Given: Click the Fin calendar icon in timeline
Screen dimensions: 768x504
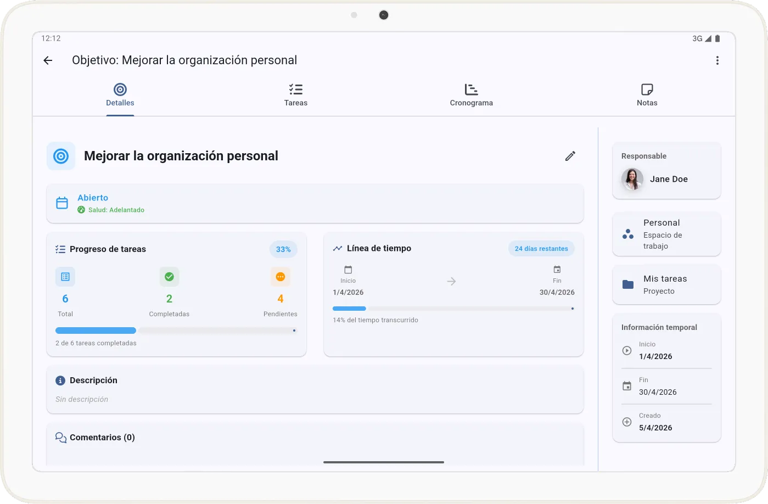Looking at the screenshot, I should 557,270.
